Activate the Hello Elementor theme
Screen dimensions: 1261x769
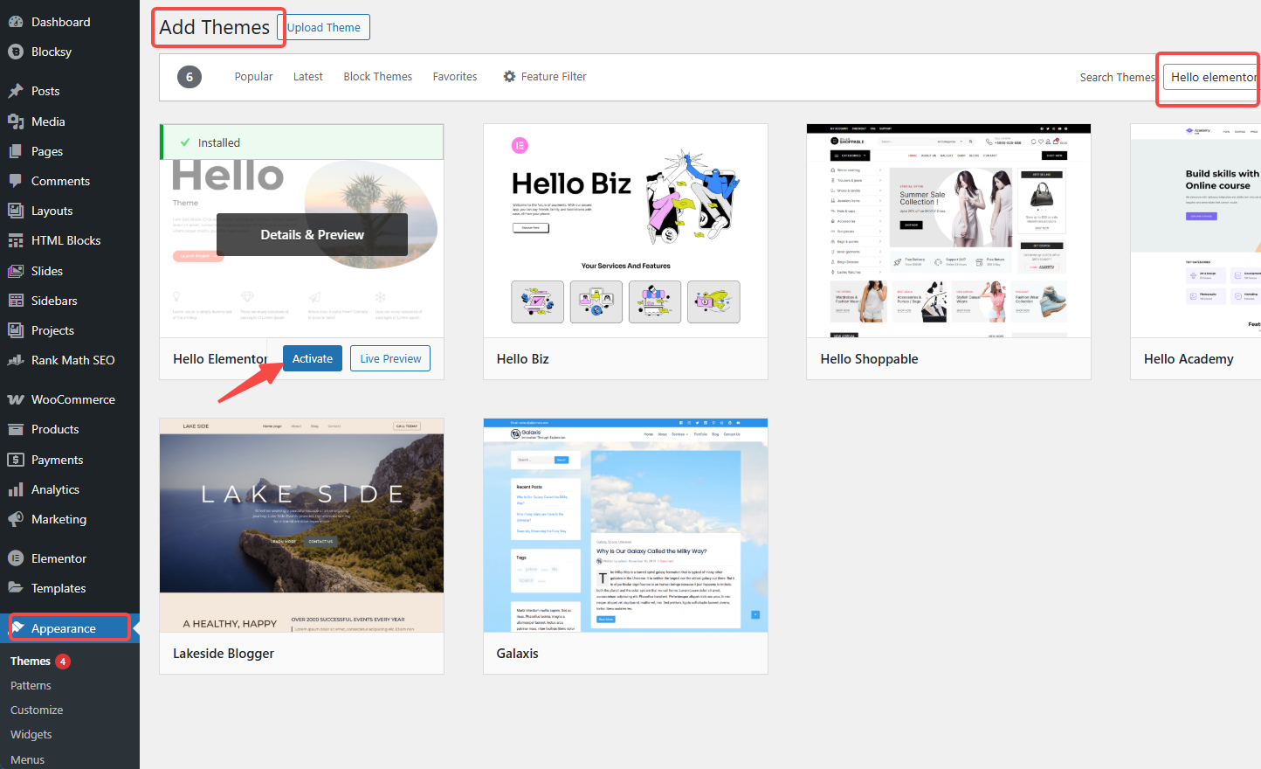pos(312,358)
